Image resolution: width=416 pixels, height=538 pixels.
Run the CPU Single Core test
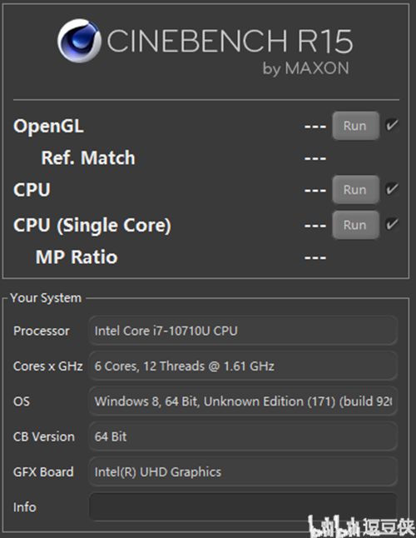click(x=355, y=225)
